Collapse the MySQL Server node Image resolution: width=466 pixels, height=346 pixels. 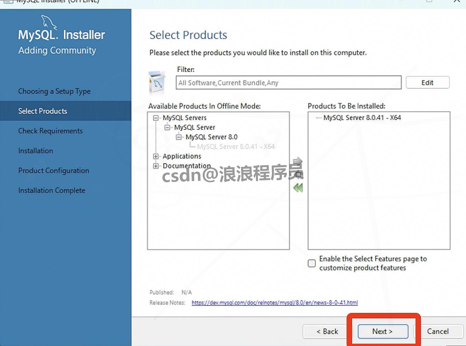[167, 127]
